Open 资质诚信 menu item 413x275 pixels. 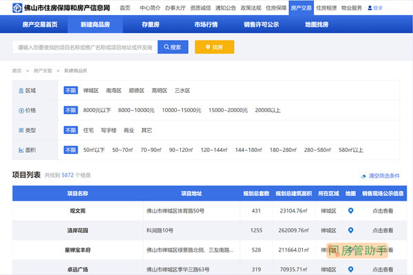[x=200, y=8]
